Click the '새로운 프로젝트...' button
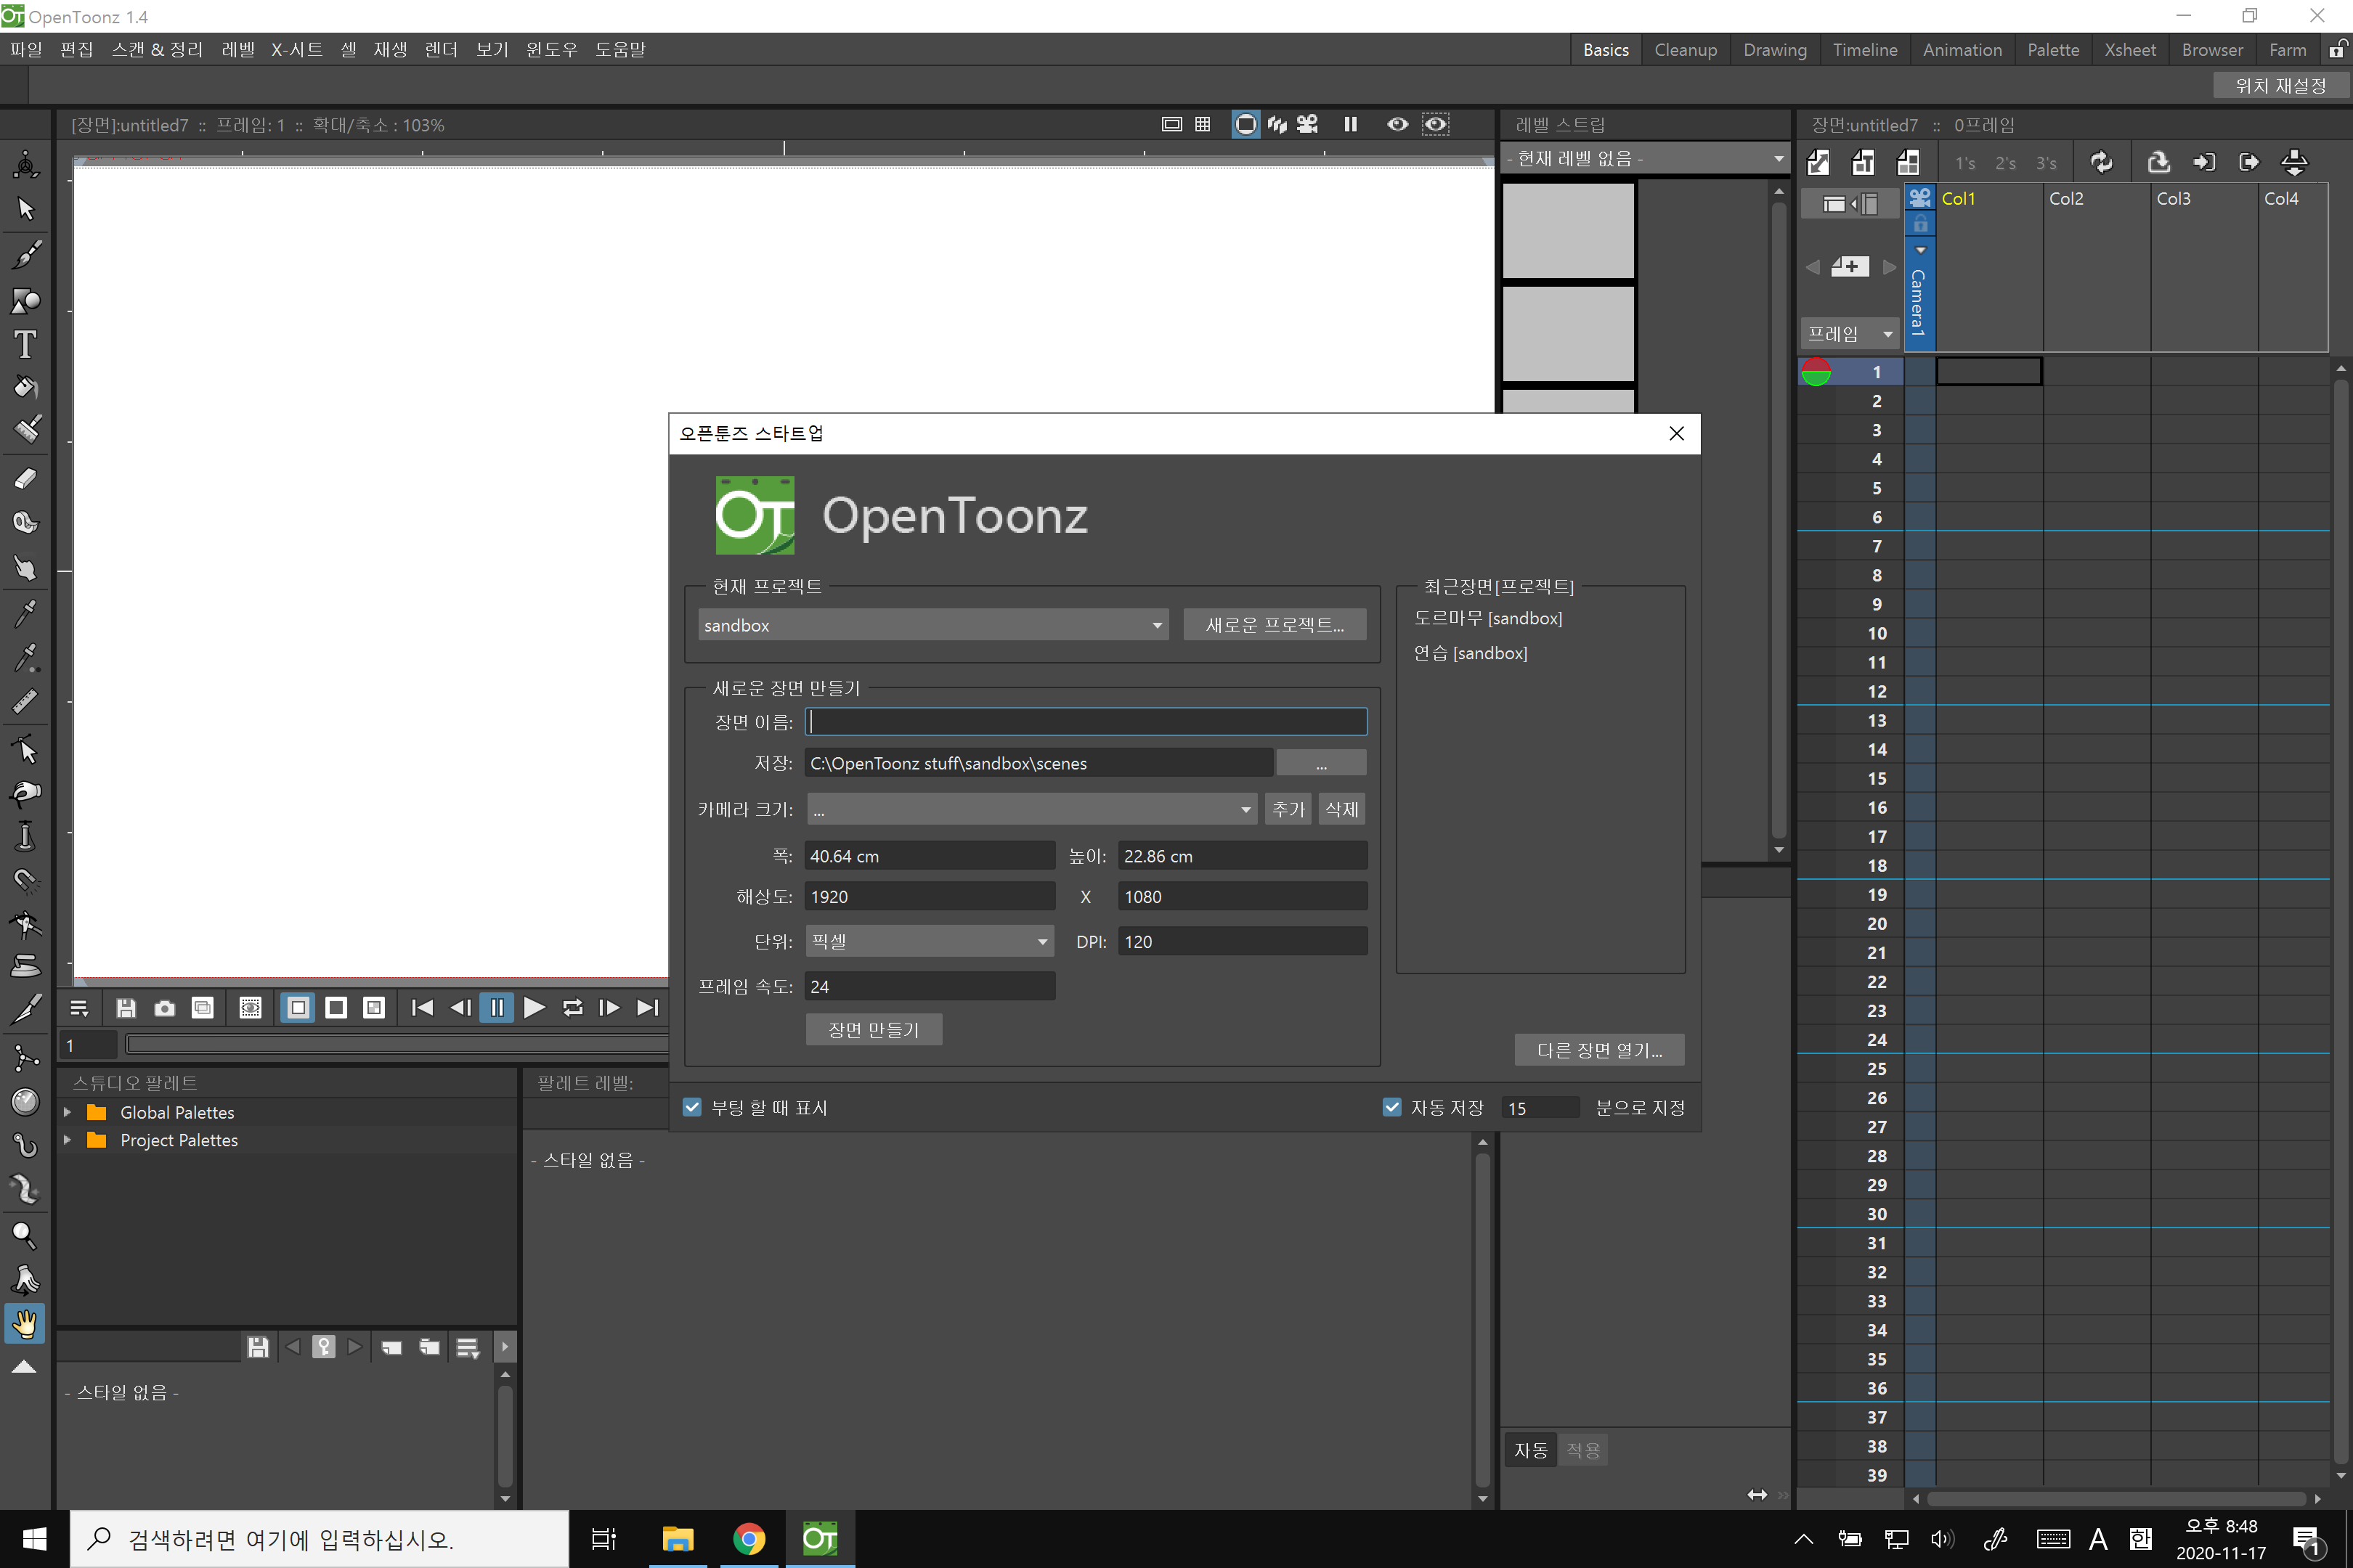The image size is (2353, 1568). coord(1274,625)
